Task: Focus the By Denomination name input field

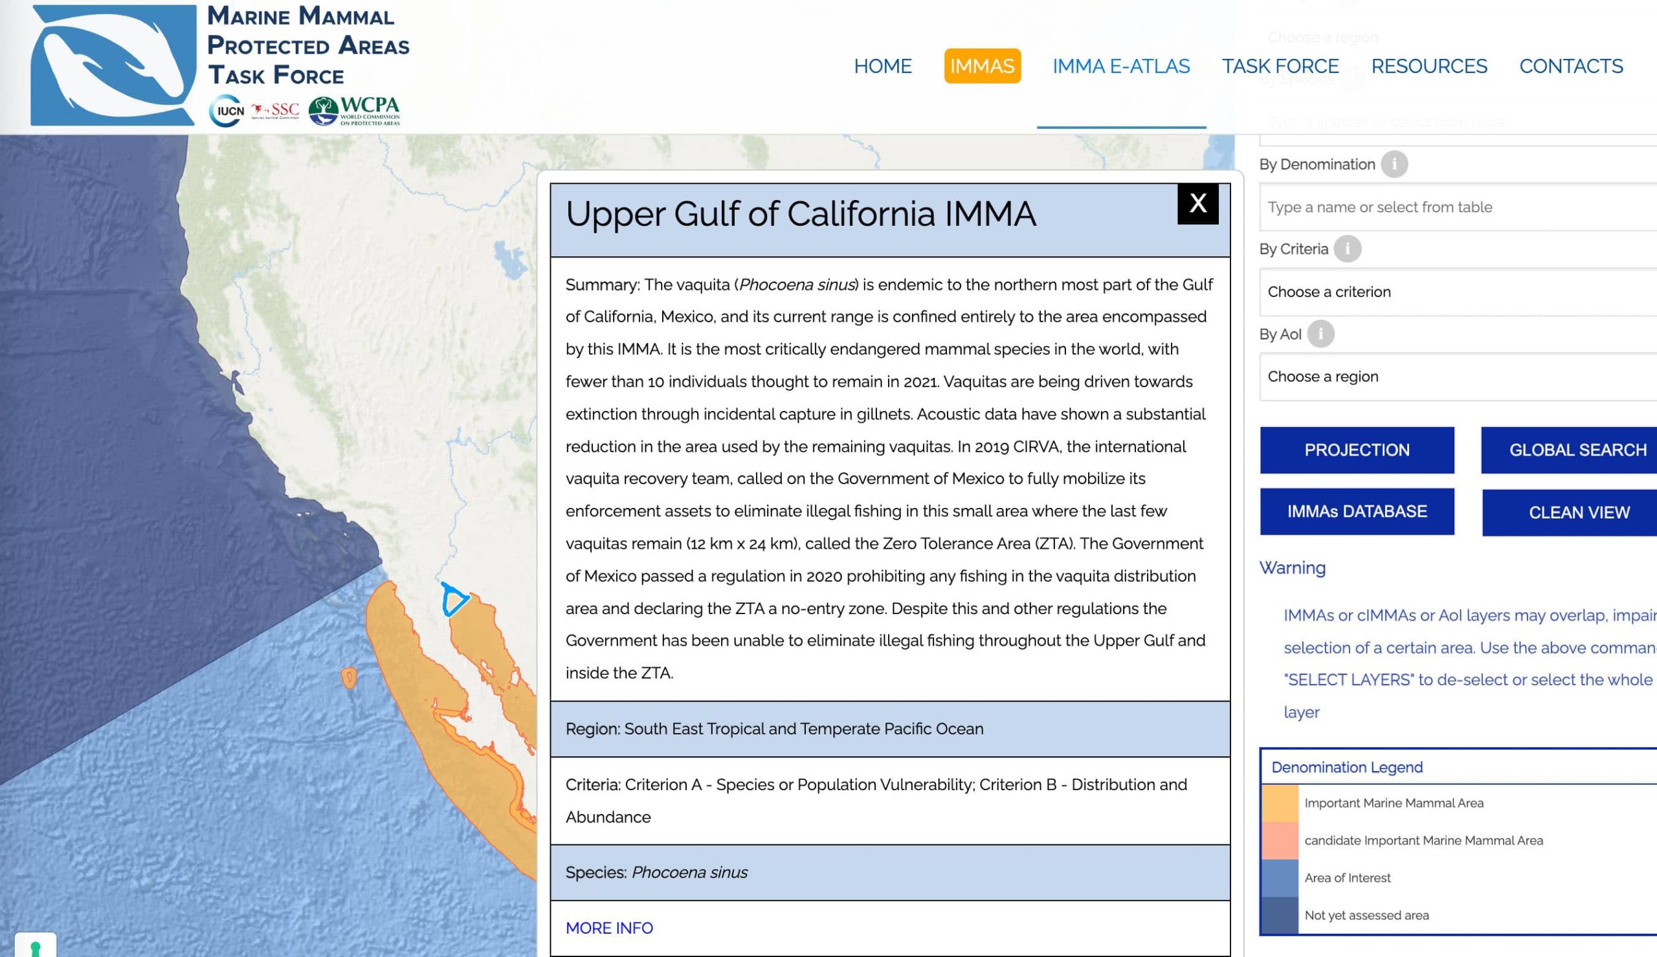Action: tap(1458, 207)
